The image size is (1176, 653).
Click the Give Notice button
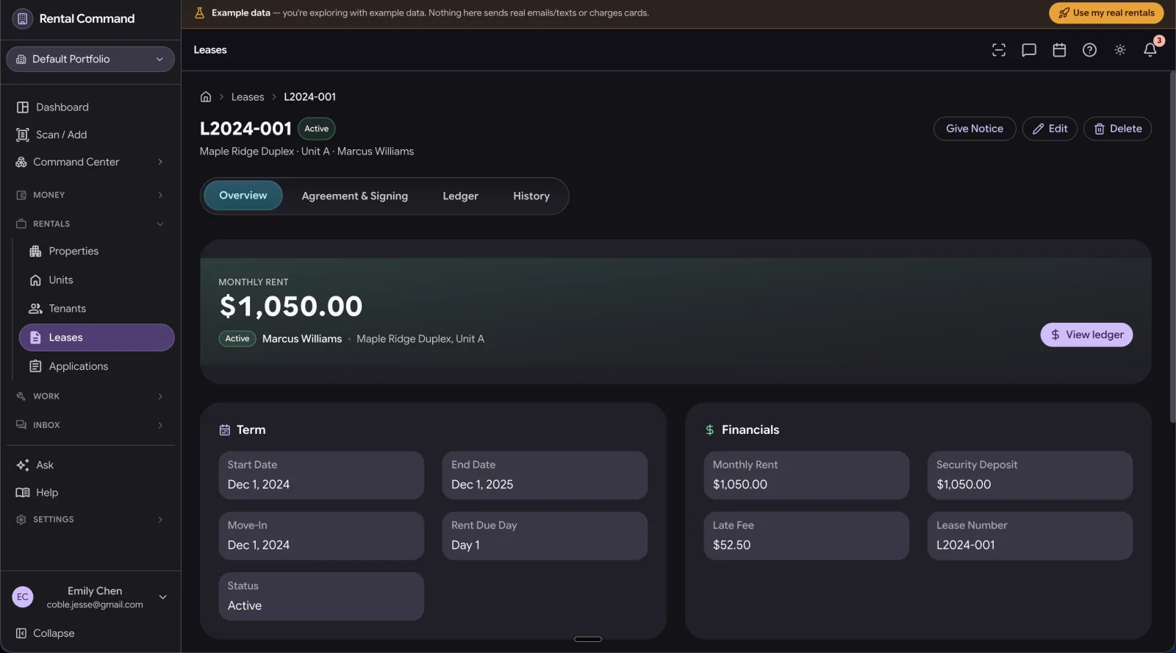click(x=975, y=129)
